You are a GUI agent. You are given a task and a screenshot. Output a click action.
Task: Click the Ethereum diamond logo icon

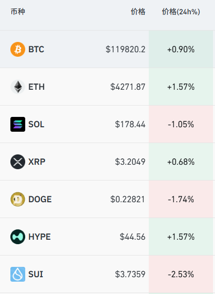tap(18, 87)
